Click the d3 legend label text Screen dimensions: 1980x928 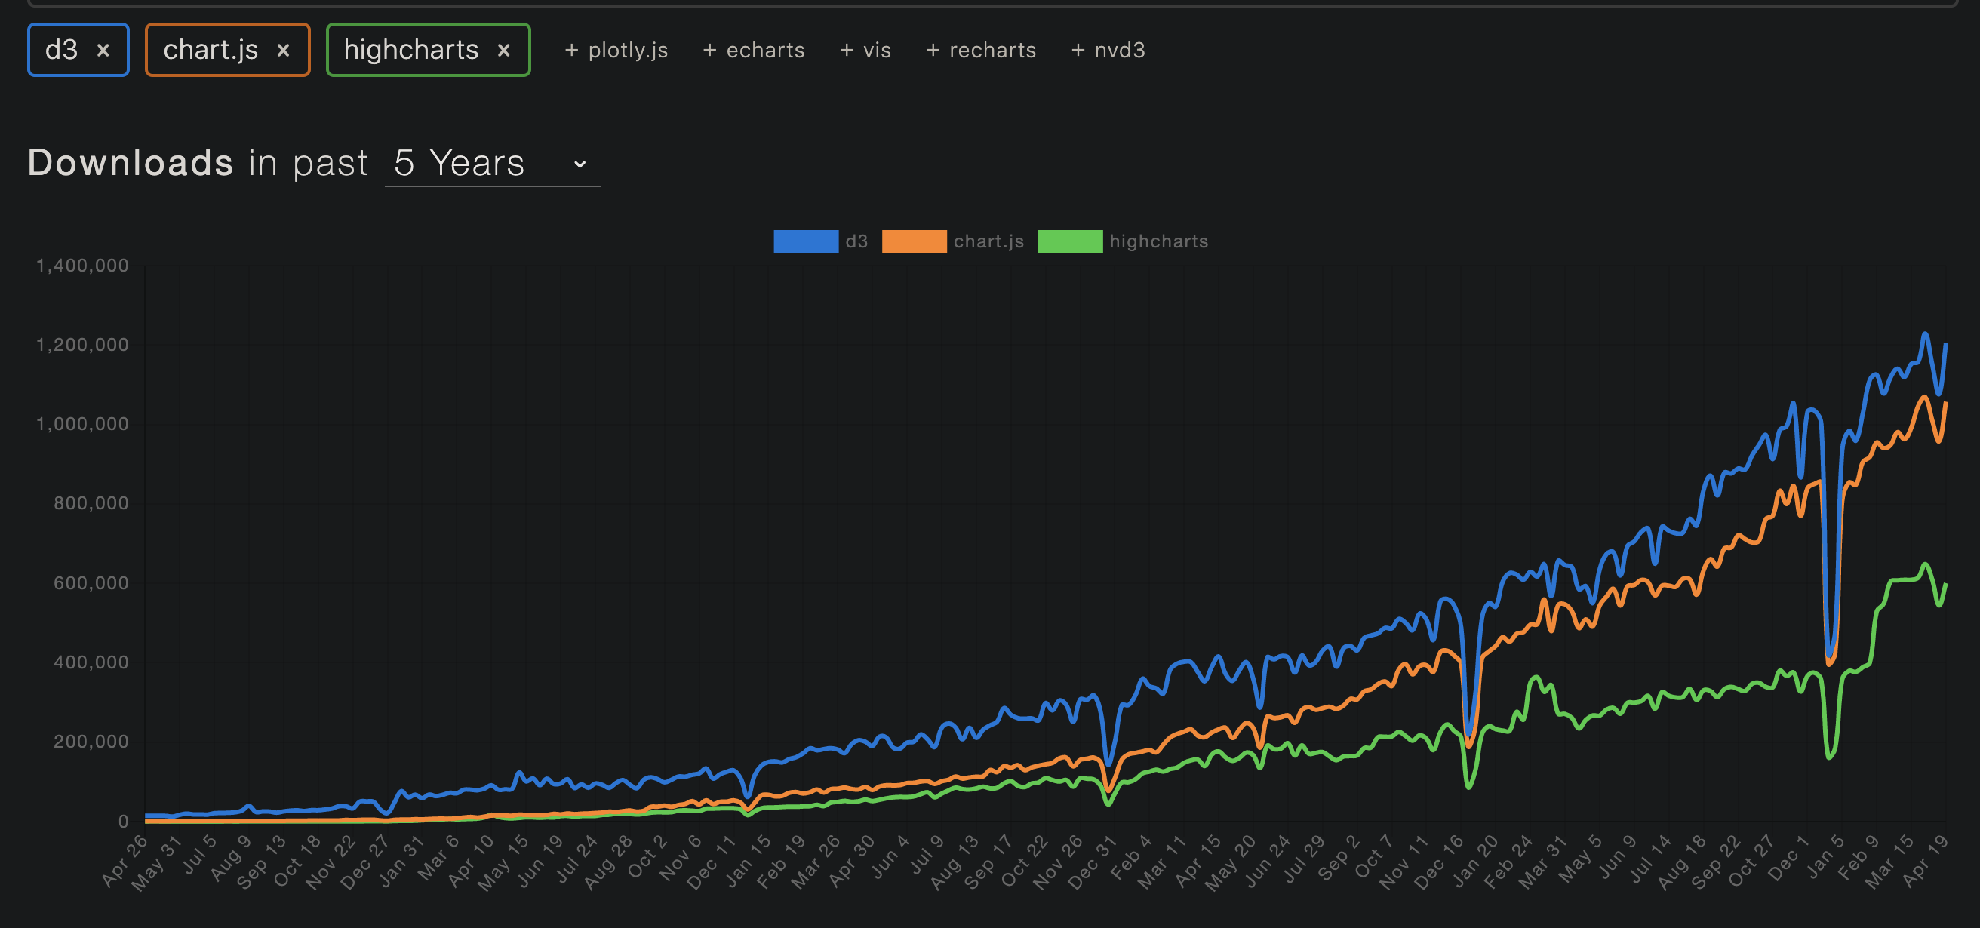click(856, 241)
